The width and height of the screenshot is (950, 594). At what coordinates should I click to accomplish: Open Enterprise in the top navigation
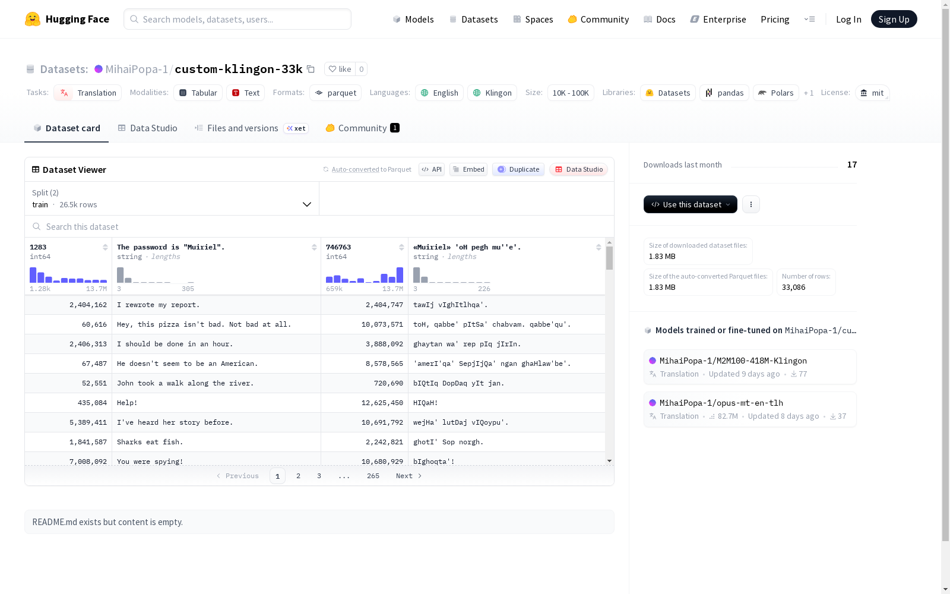[718, 19]
